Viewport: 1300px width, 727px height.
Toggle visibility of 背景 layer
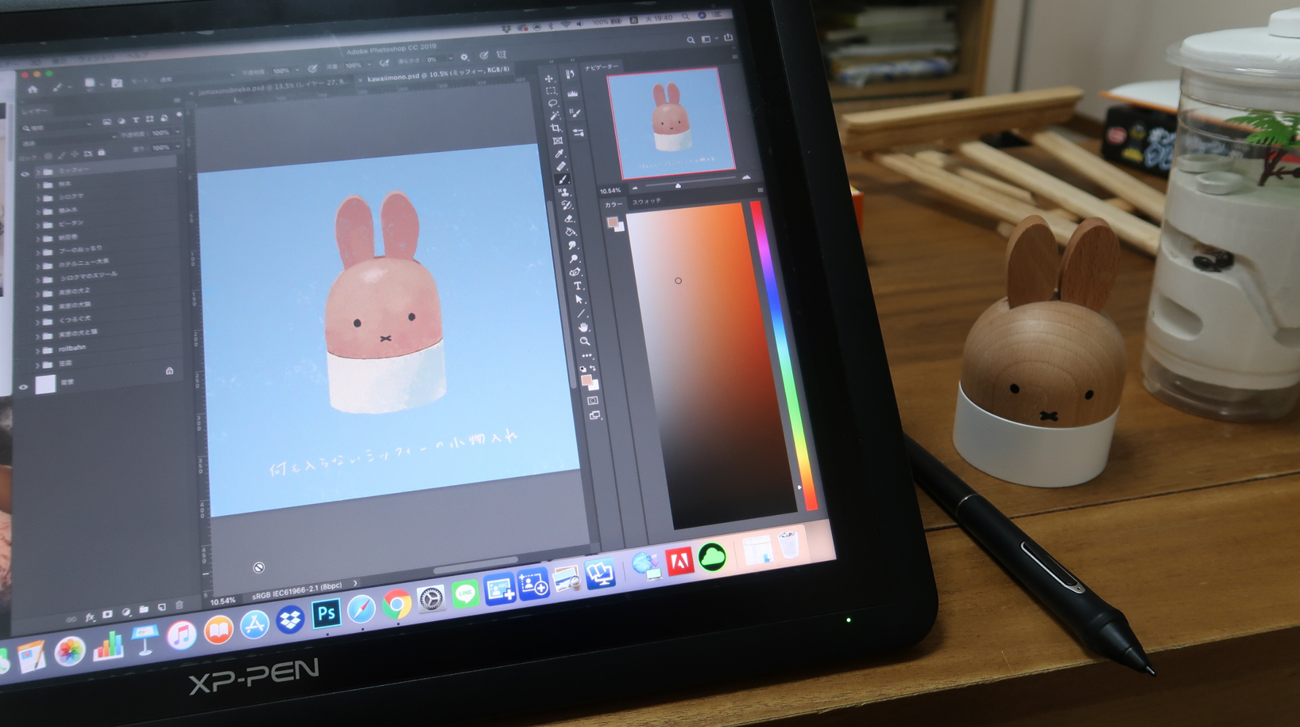[x=23, y=387]
